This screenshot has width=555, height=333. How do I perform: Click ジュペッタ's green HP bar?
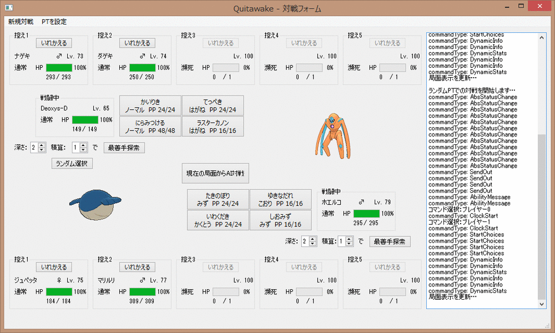[x=59, y=291]
